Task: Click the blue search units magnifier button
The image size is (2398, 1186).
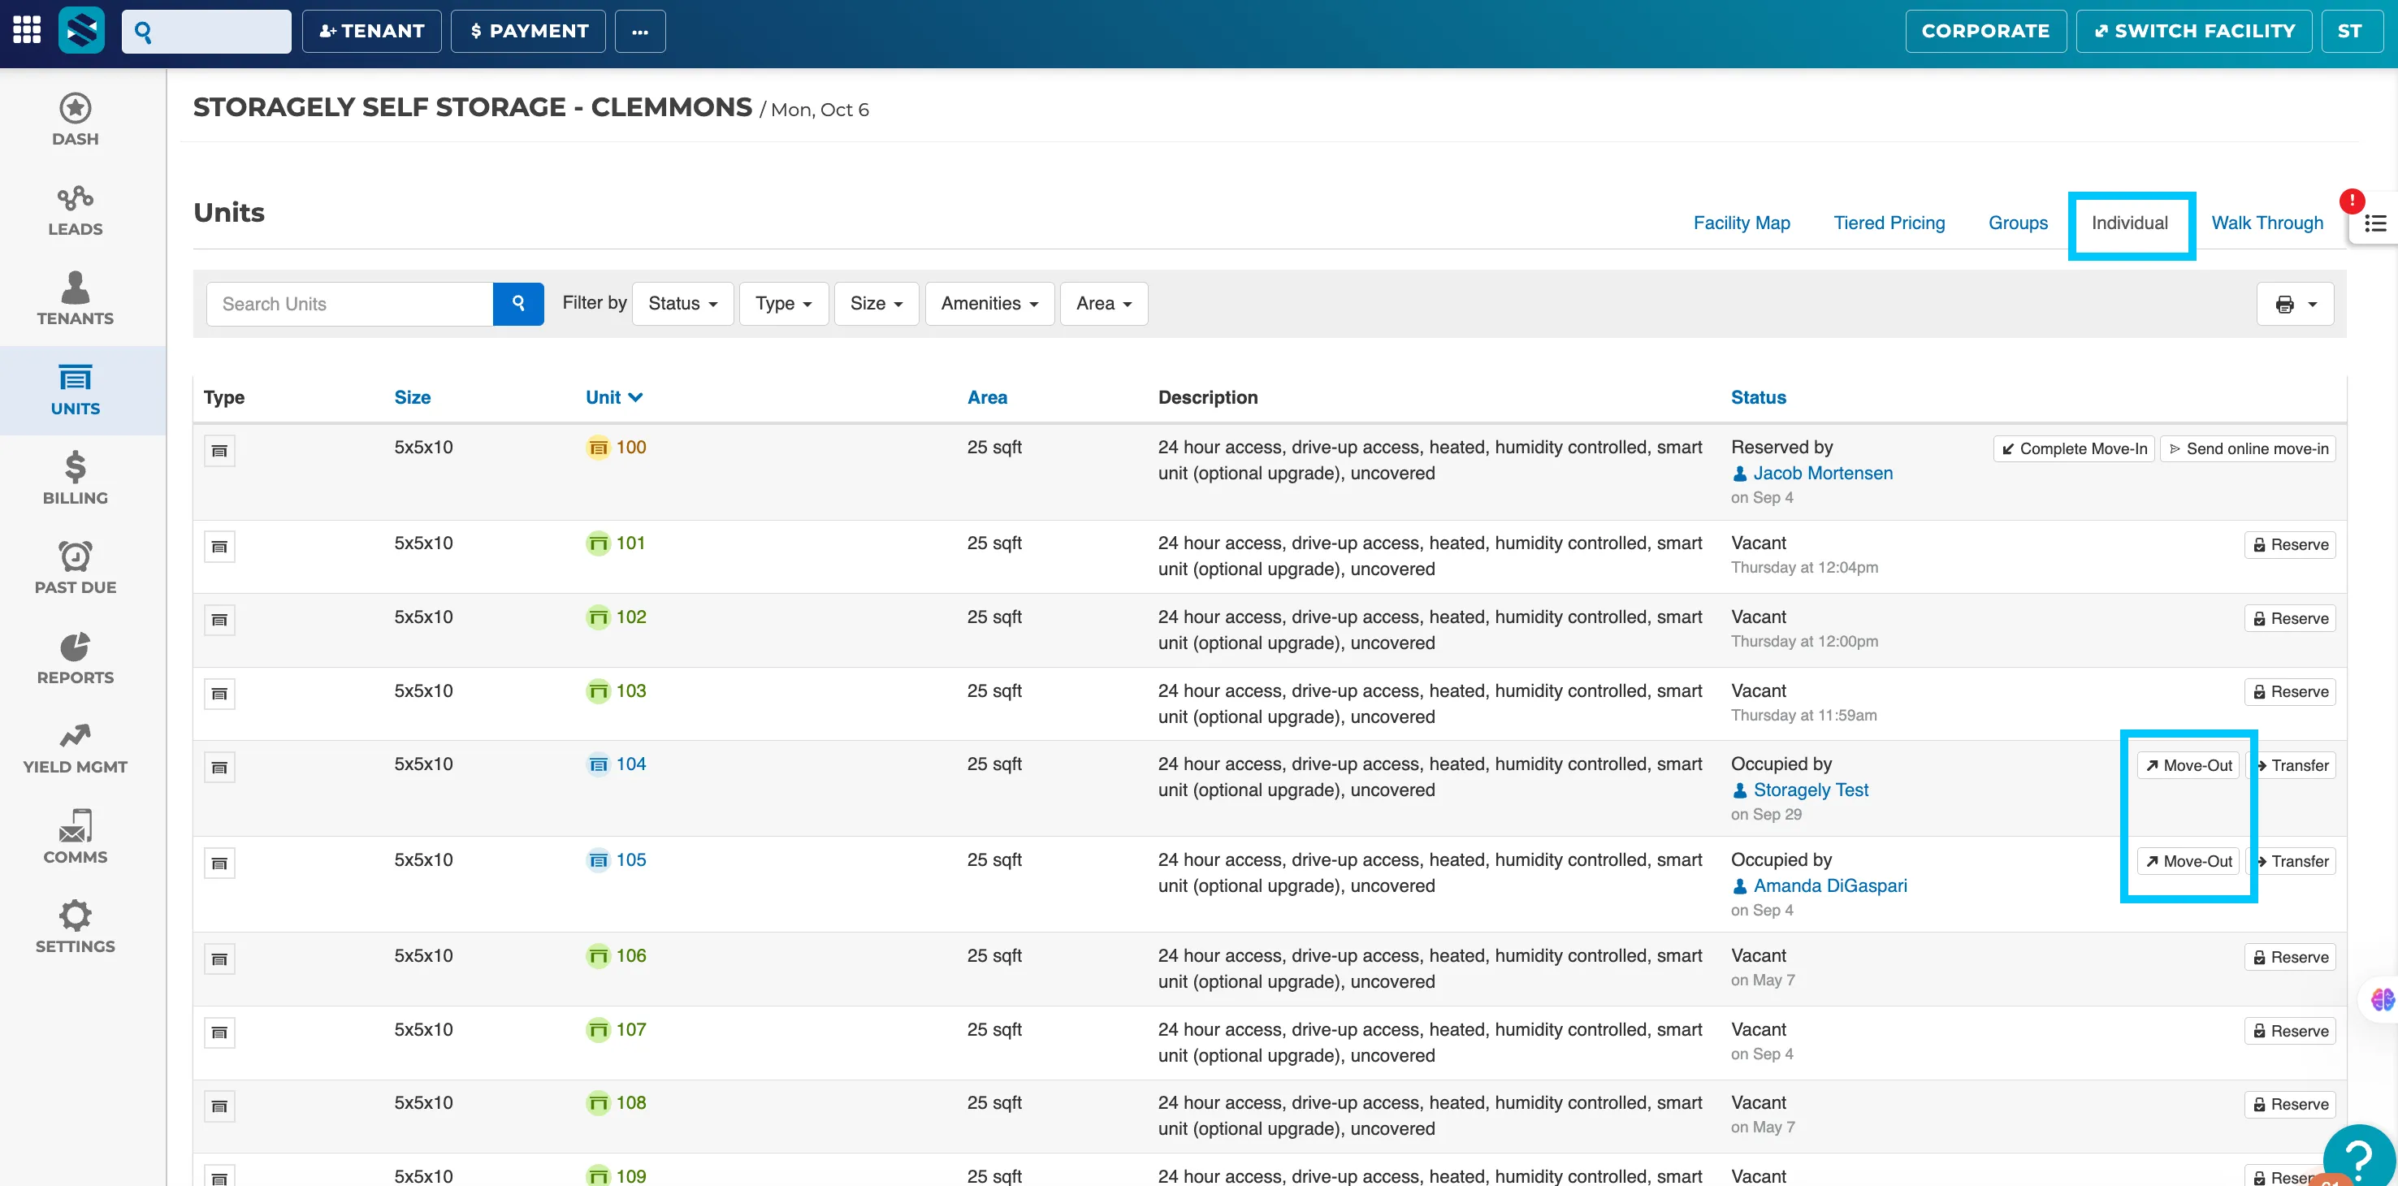Action: (x=518, y=304)
